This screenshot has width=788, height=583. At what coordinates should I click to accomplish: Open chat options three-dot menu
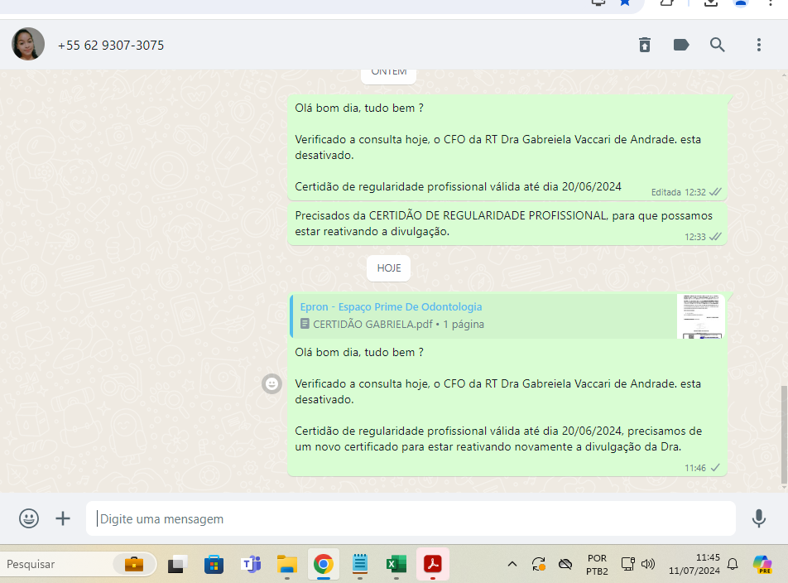tap(759, 45)
